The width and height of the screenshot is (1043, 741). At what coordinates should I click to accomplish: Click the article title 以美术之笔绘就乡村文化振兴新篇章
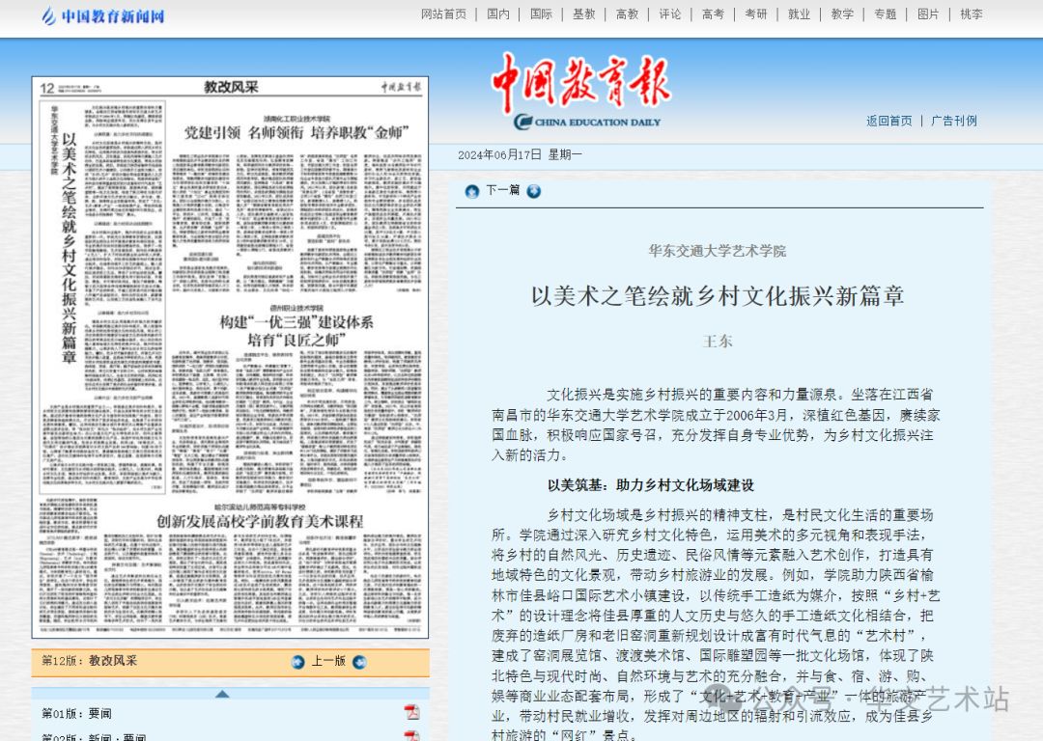(717, 296)
